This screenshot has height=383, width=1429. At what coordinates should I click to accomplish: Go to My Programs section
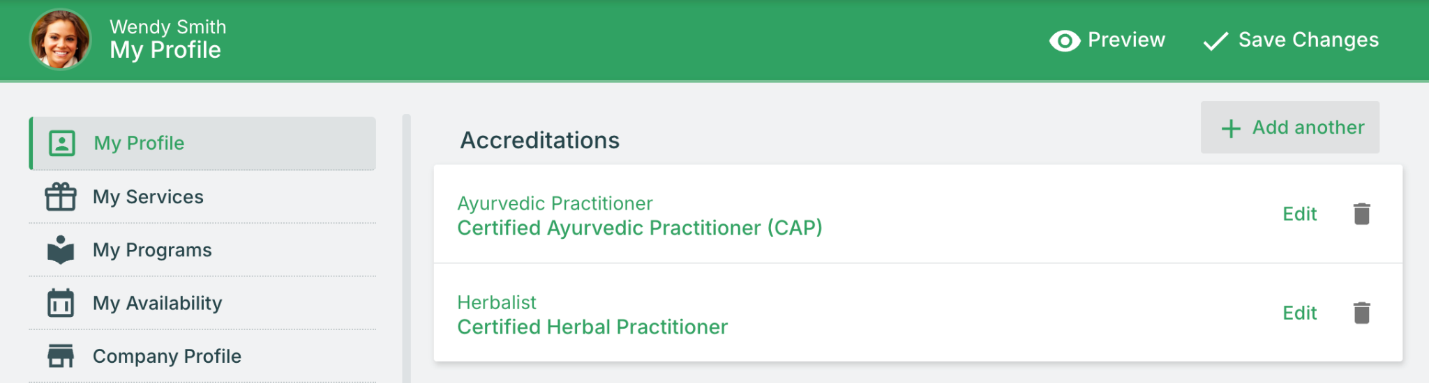point(152,250)
